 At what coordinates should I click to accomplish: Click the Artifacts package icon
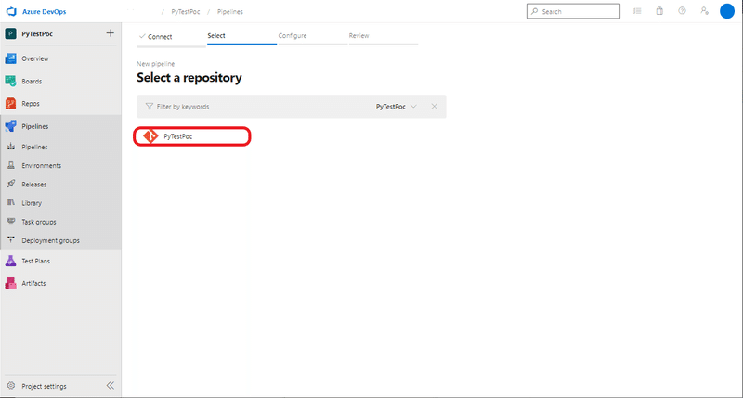(10, 283)
